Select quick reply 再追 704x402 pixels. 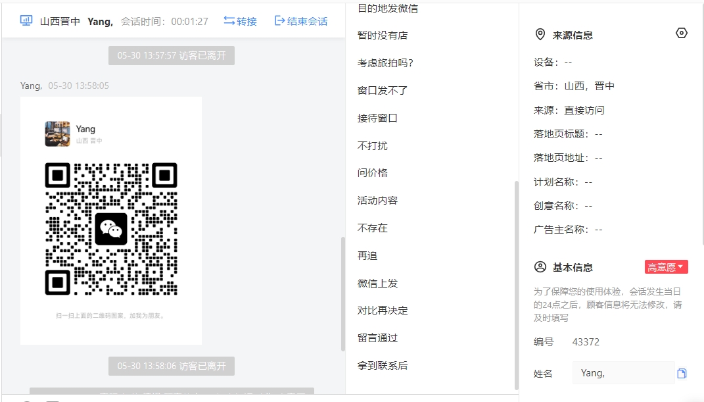[367, 255]
